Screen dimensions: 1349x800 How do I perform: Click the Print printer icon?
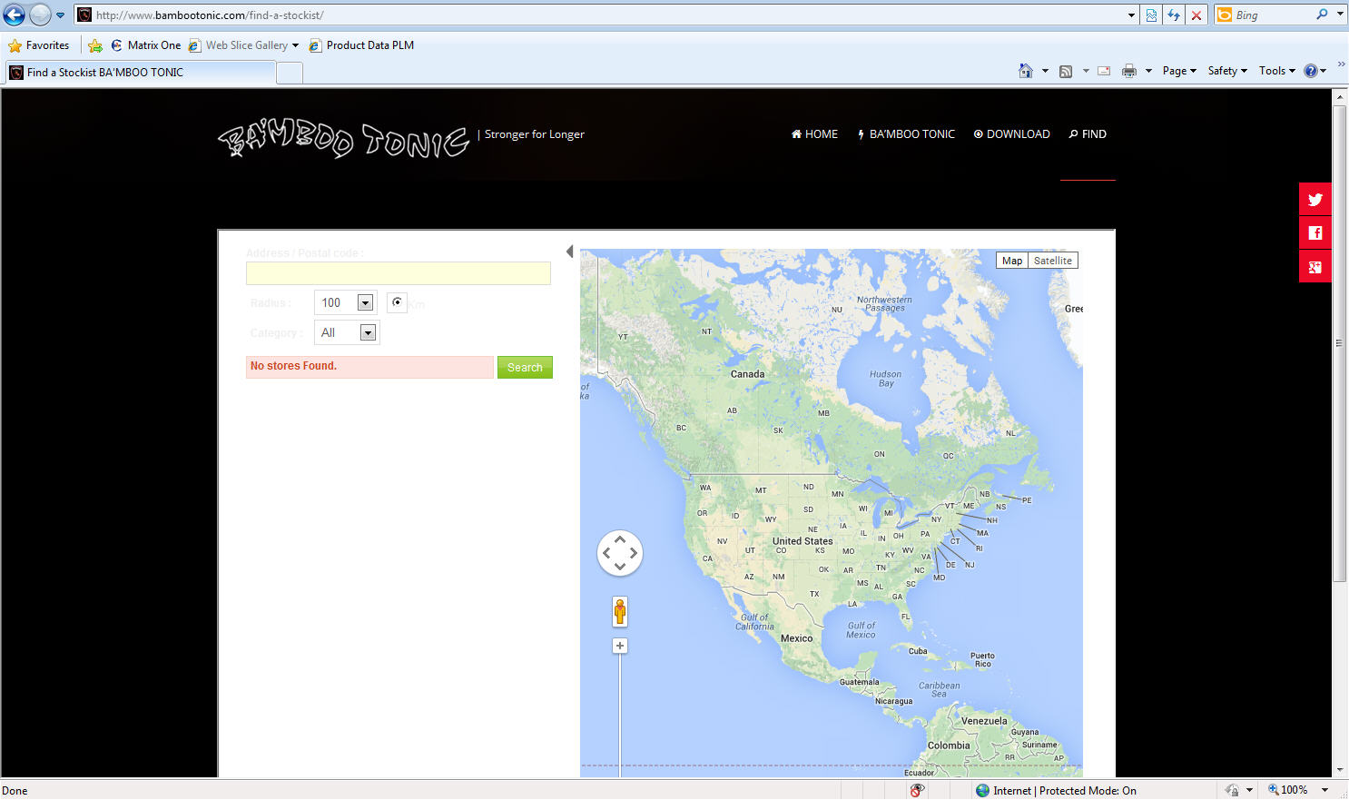click(x=1129, y=71)
